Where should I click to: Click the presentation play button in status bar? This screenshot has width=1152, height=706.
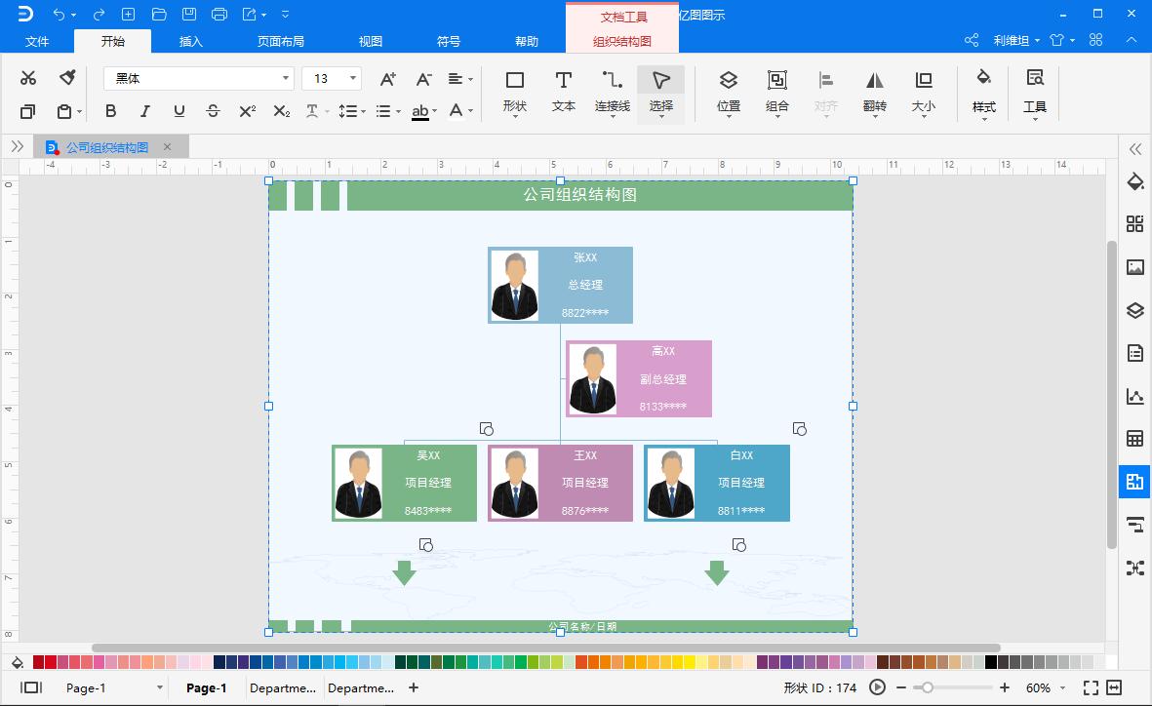[877, 687]
